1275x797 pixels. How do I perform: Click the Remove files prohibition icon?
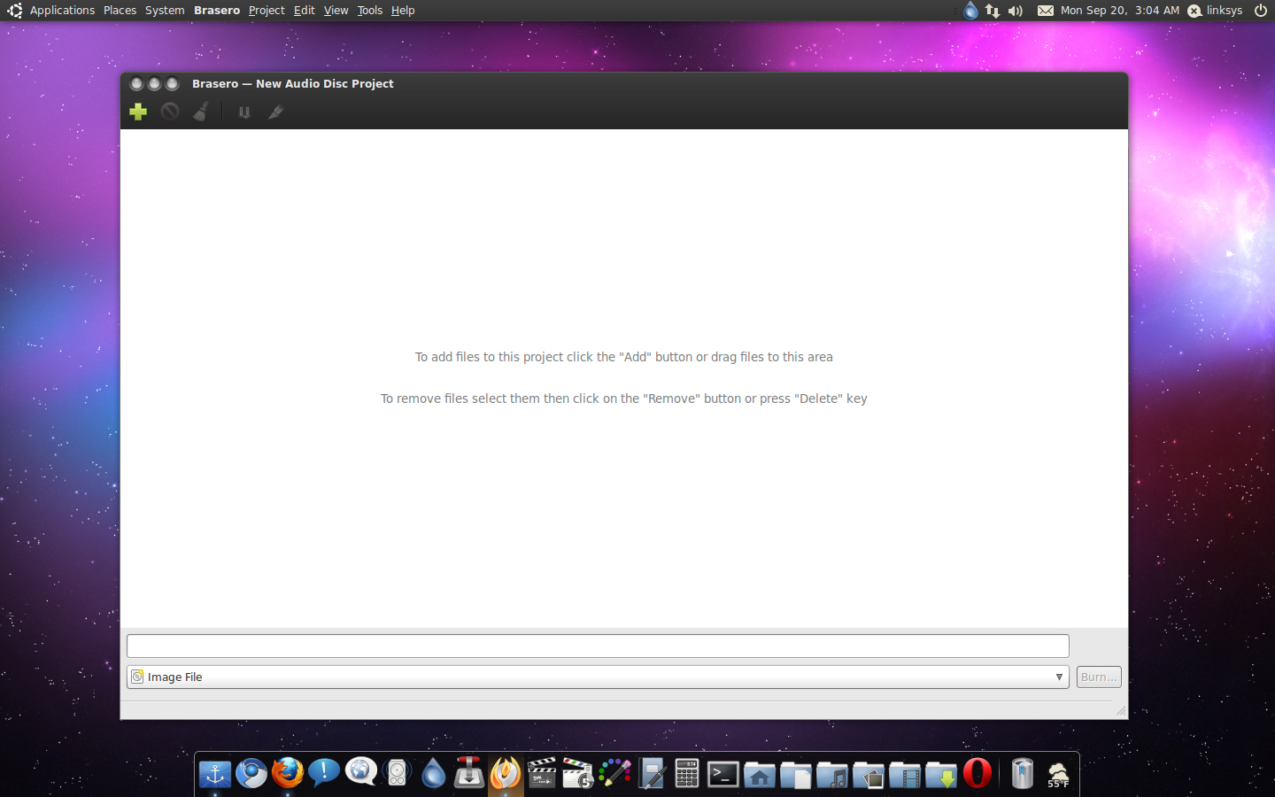point(170,112)
